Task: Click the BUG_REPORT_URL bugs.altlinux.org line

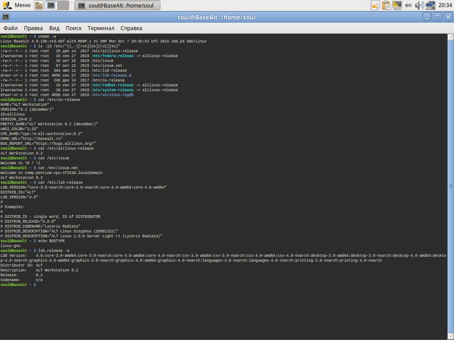Action: [48, 144]
